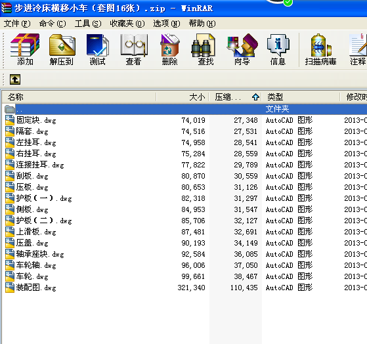The height and width of the screenshot is (344, 367).
Task: Click the file icon of 隔套.dwg
Action: [10, 131]
